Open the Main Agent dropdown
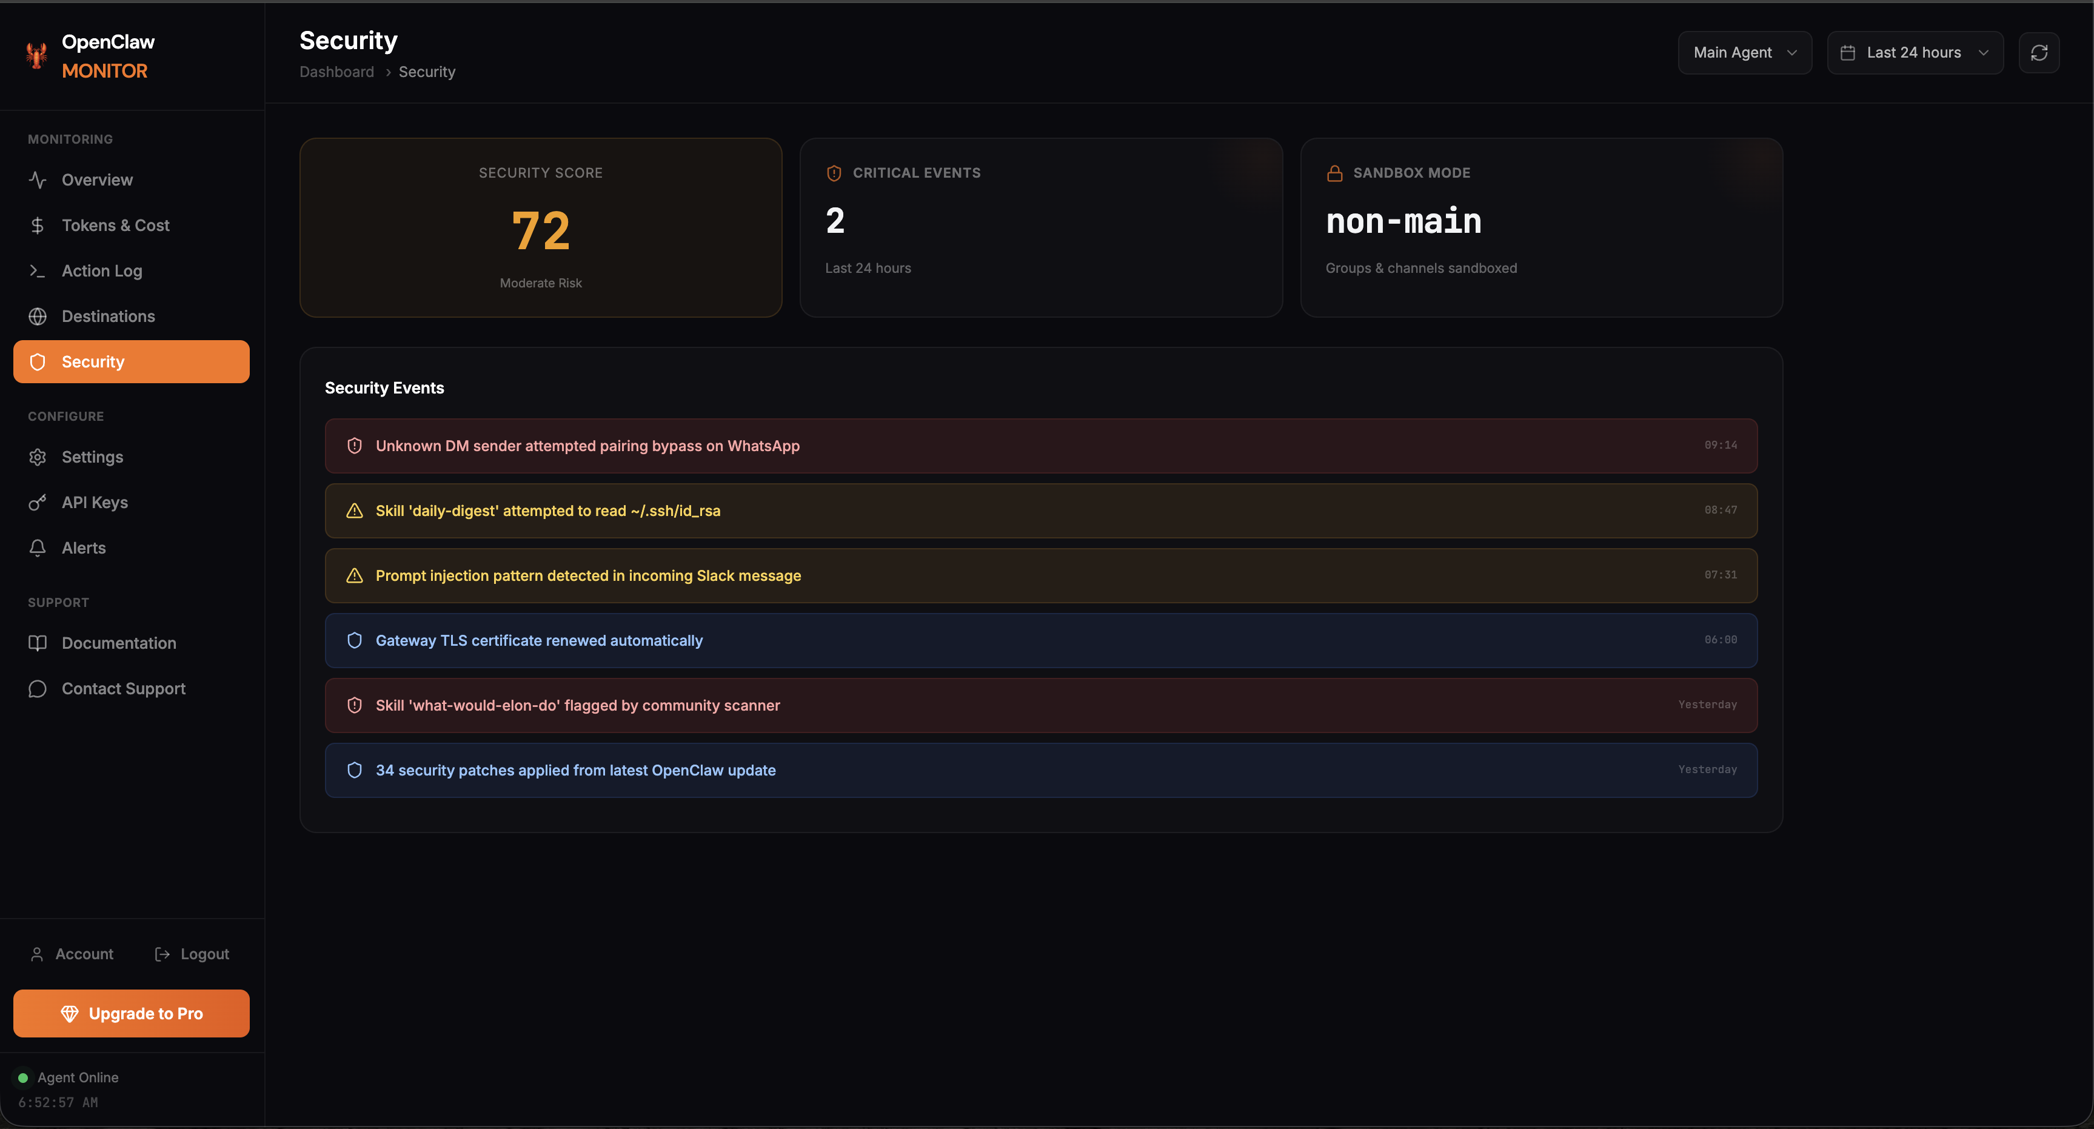The width and height of the screenshot is (2094, 1129). (x=1744, y=52)
